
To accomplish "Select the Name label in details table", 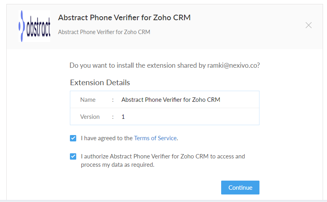I will tap(88, 100).
